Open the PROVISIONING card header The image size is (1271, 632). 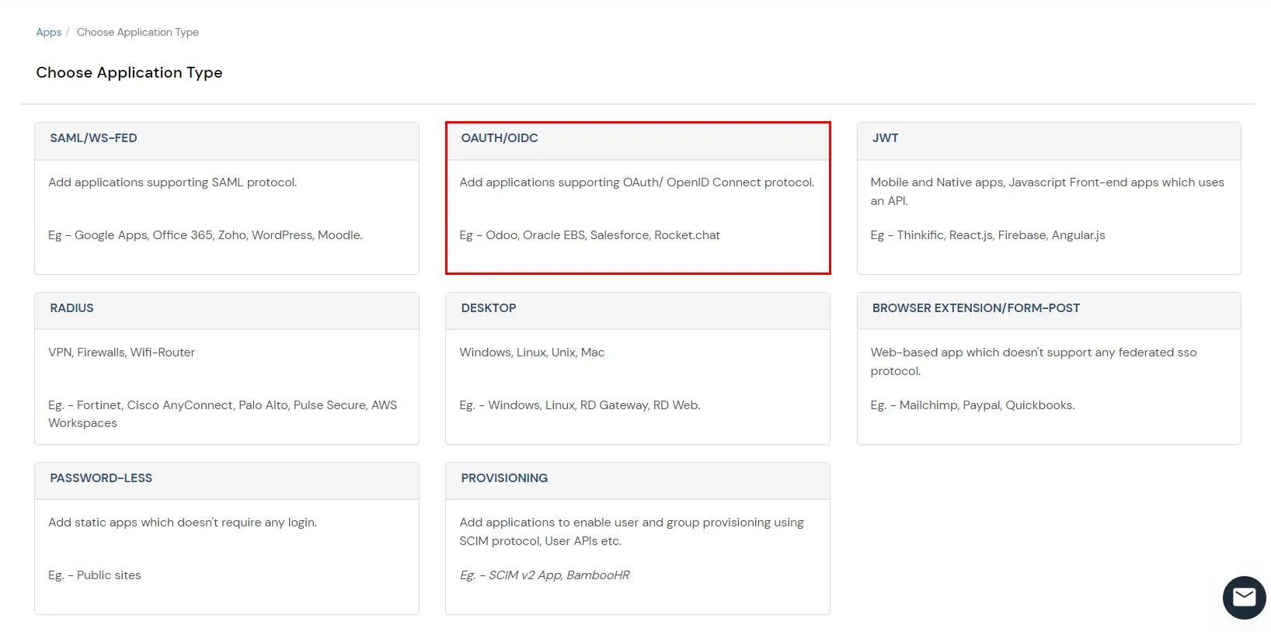638,481
